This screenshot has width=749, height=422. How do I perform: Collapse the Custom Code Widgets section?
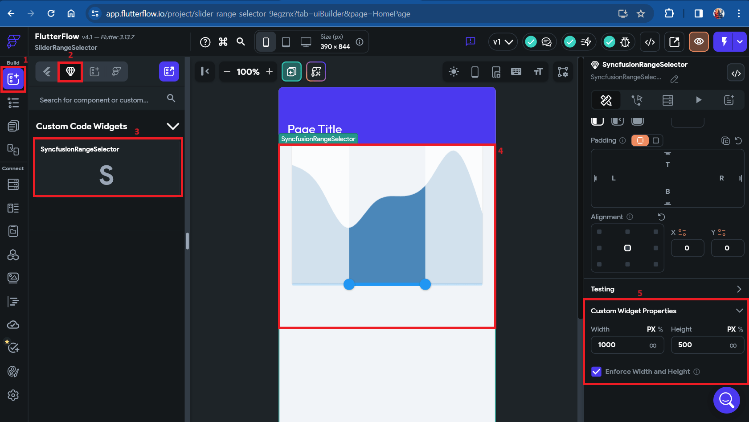[173, 126]
